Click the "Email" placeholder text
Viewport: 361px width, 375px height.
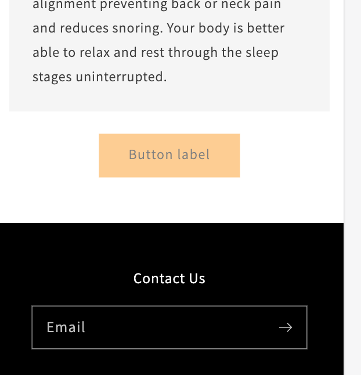pos(66,327)
